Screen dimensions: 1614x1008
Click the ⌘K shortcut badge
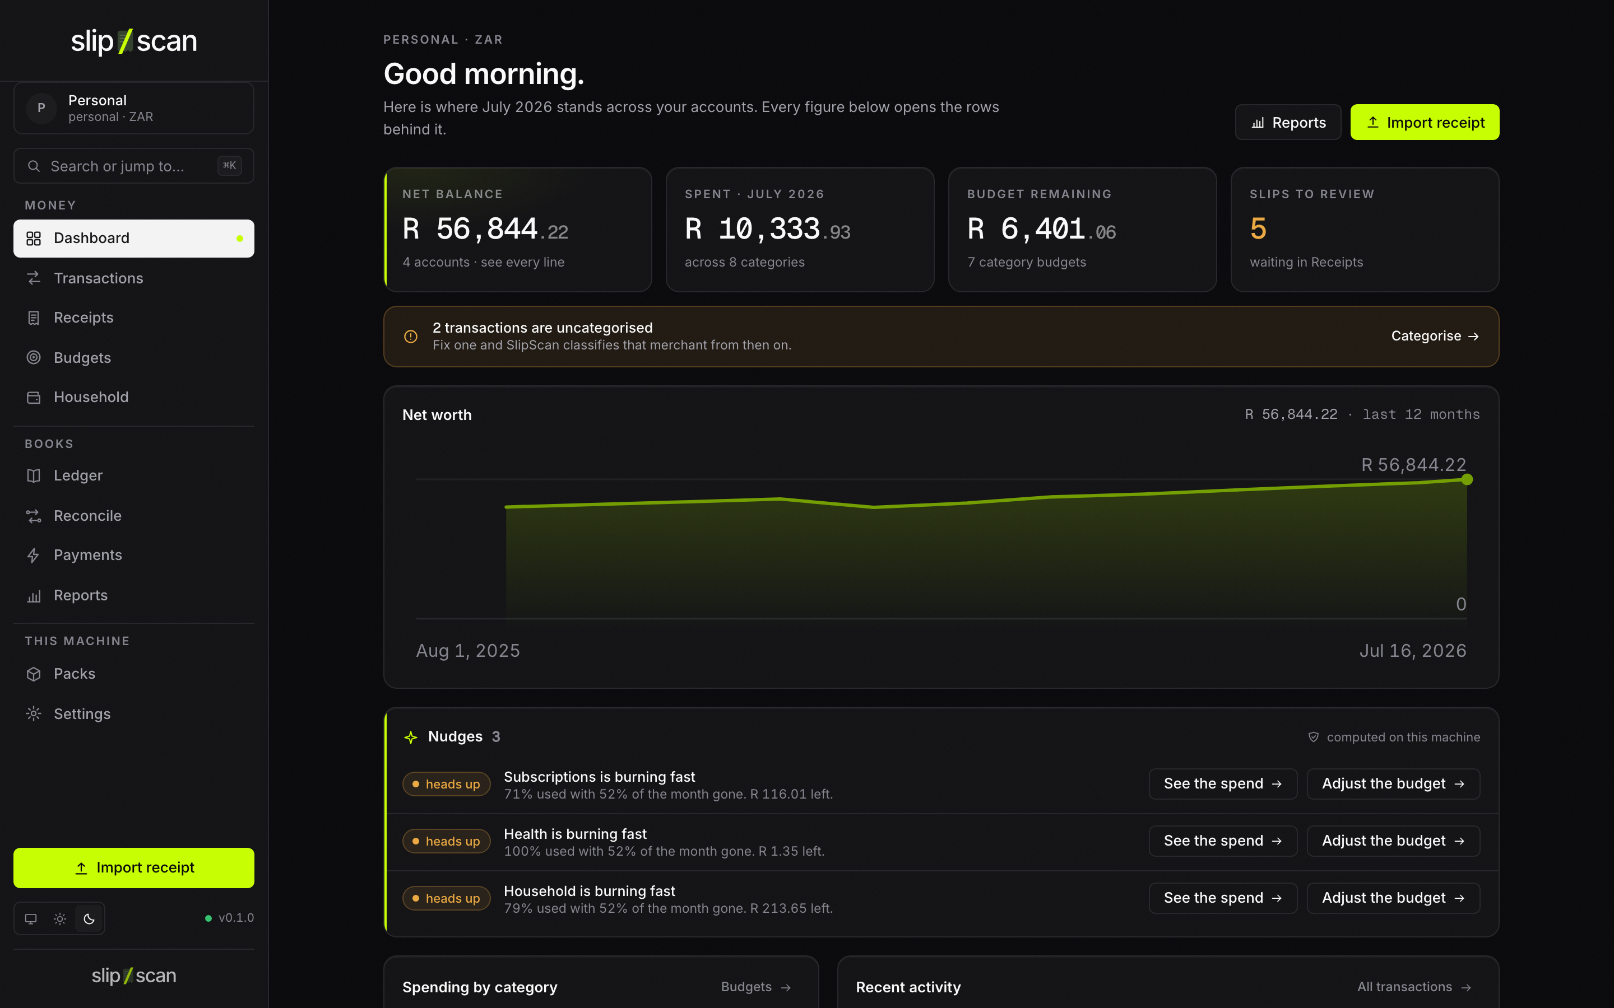click(229, 165)
